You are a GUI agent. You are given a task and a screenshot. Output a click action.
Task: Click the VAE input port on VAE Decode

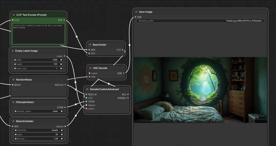(x=89, y=77)
